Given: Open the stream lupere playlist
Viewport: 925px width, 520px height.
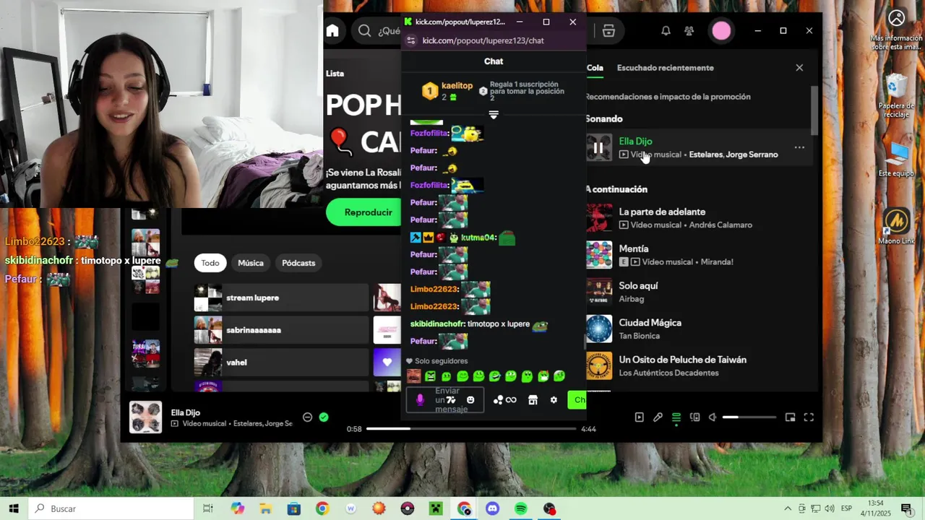Looking at the screenshot, I should [281, 298].
